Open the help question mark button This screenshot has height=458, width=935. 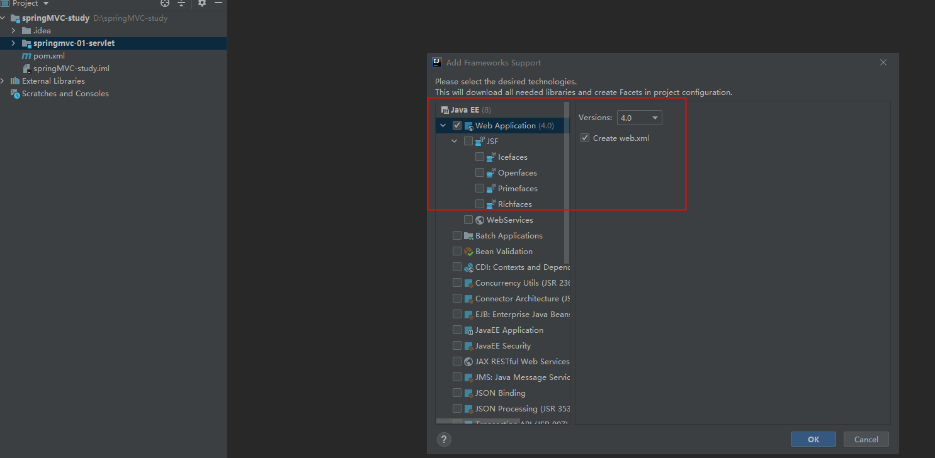(443, 439)
